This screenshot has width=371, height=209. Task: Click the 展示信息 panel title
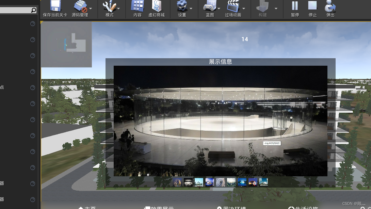(220, 62)
